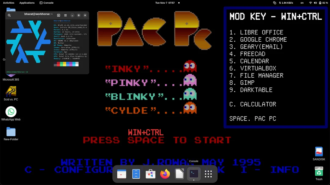
Task: Launch Firefox from the dock
Action: click(x=165, y=174)
